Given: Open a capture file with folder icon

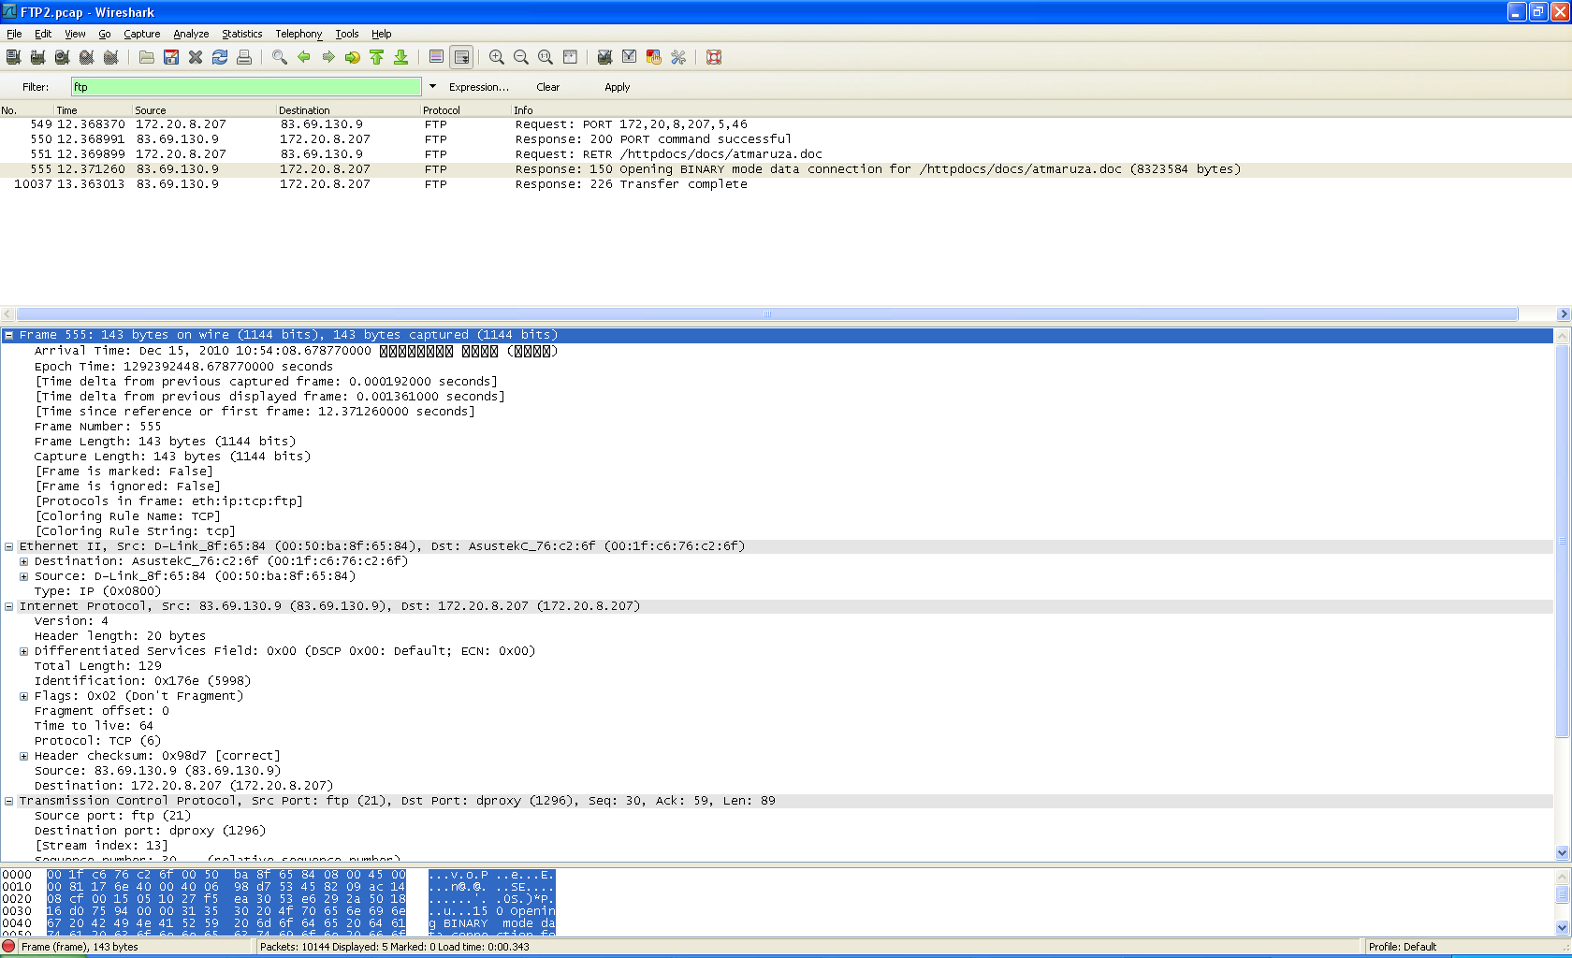Looking at the screenshot, I should click(x=147, y=57).
